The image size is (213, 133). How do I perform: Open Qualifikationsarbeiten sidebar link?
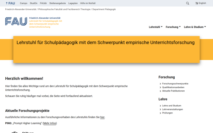(x=173, y=87)
